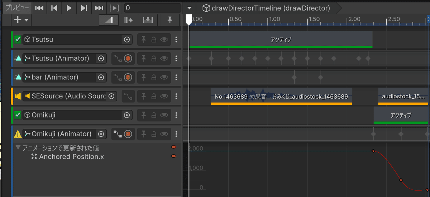
Task: Jump to the start of the timeline
Action: [x=39, y=8]
